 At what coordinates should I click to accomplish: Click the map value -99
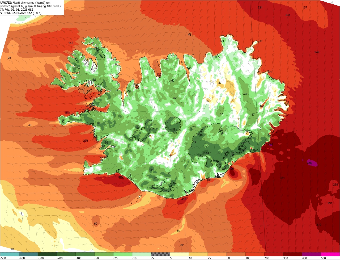coord(106,143)
